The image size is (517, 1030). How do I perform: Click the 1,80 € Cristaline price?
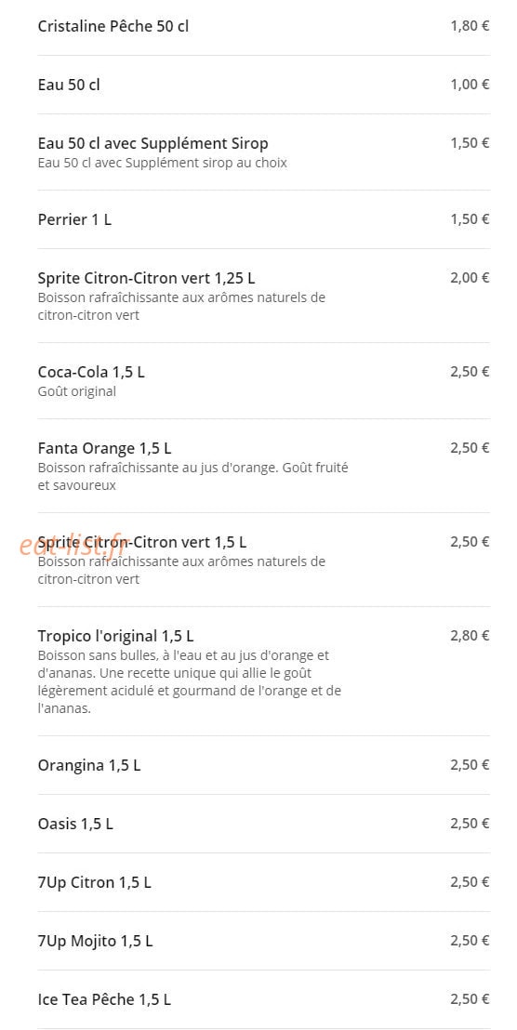point(470,26)
